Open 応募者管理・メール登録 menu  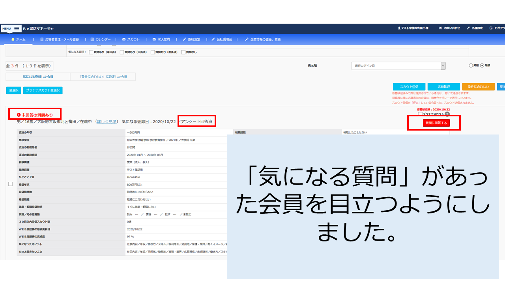pos(60,39)
